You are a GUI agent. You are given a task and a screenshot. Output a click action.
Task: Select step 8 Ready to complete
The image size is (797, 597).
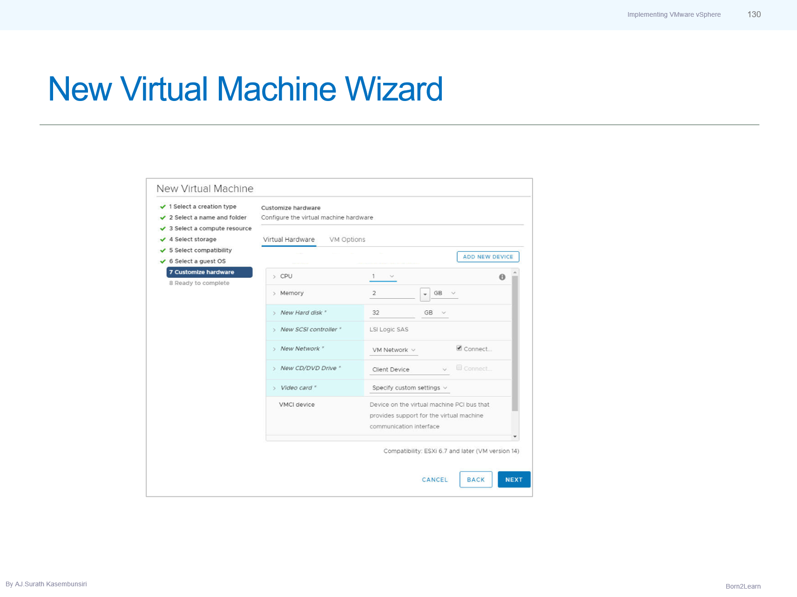[199, 283]
